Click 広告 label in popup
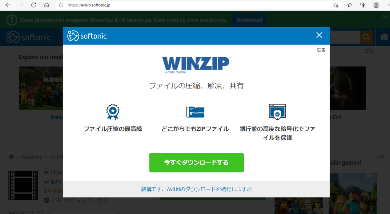Screen dimensions: 390x214 coord(321,50)
